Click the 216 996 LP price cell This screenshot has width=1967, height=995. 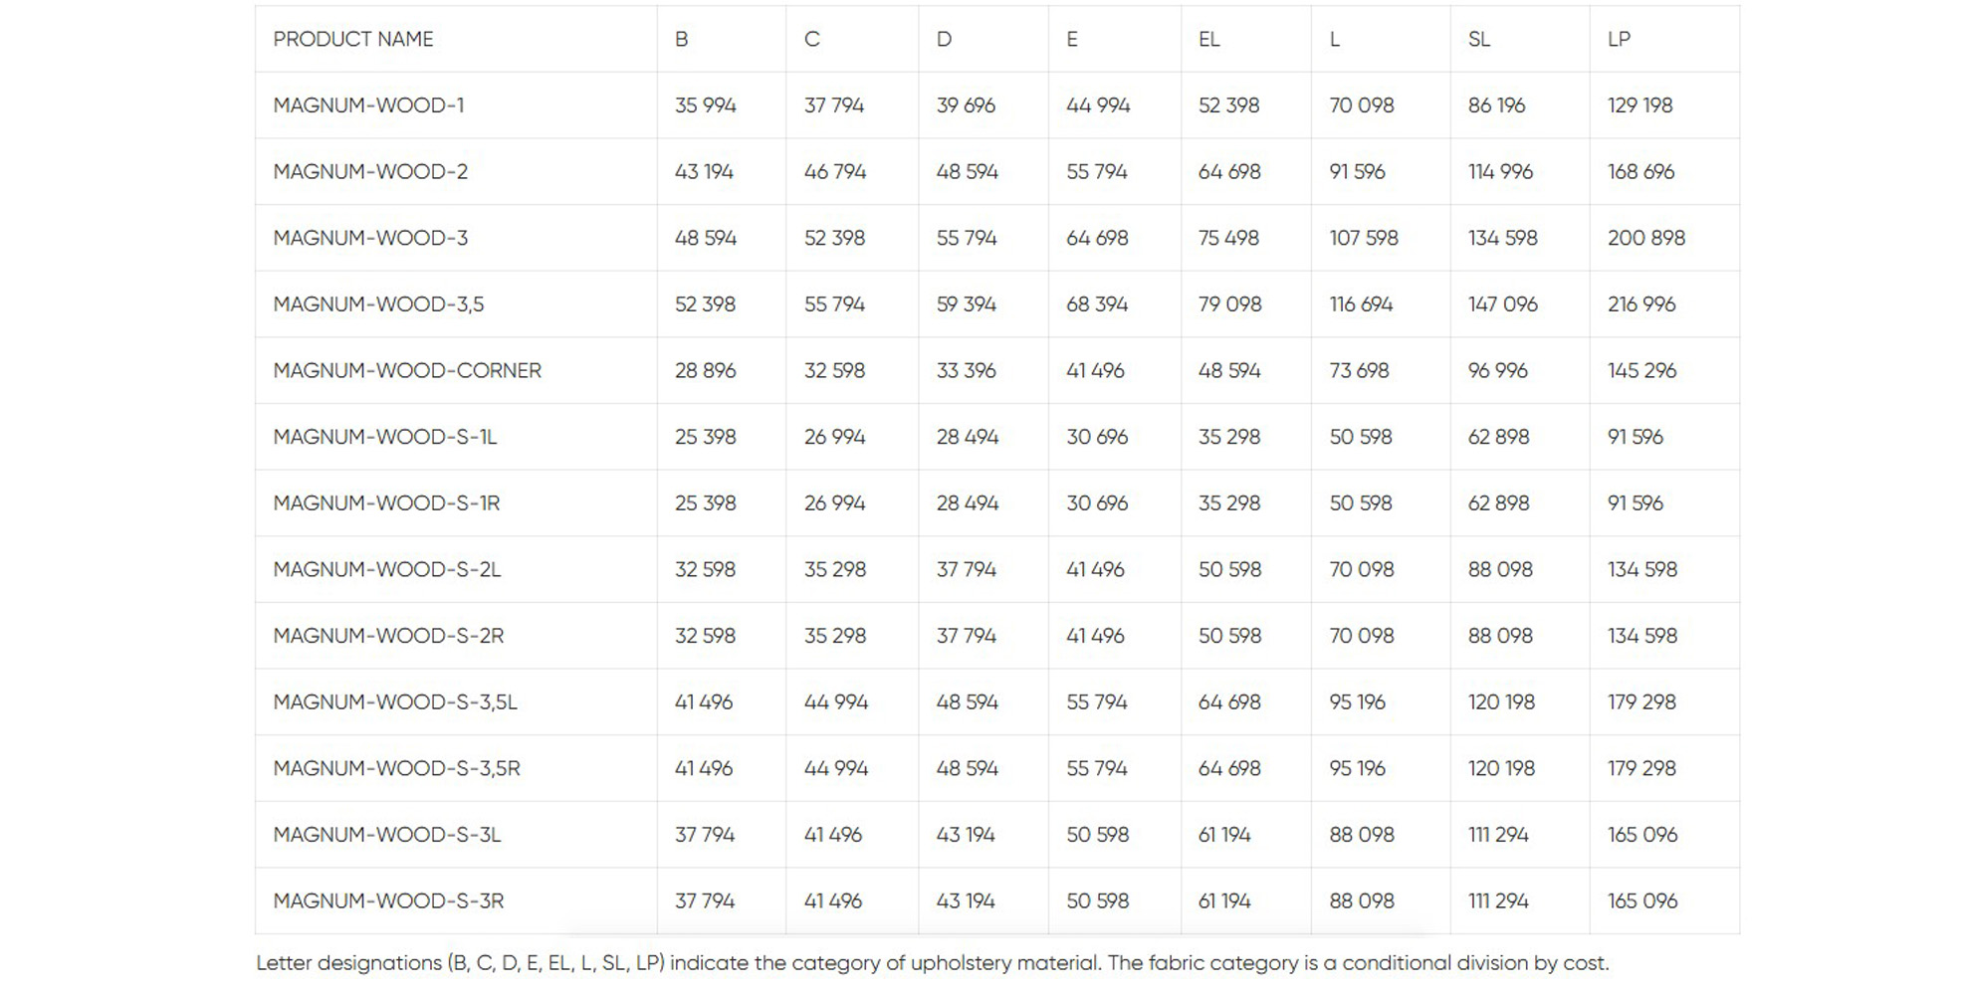pyautogui.click(x=1640, y=304)
